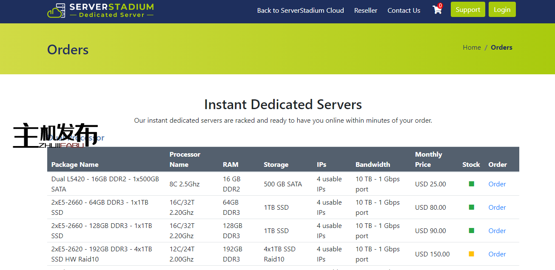Click the Stock column header

click(471, 165)
